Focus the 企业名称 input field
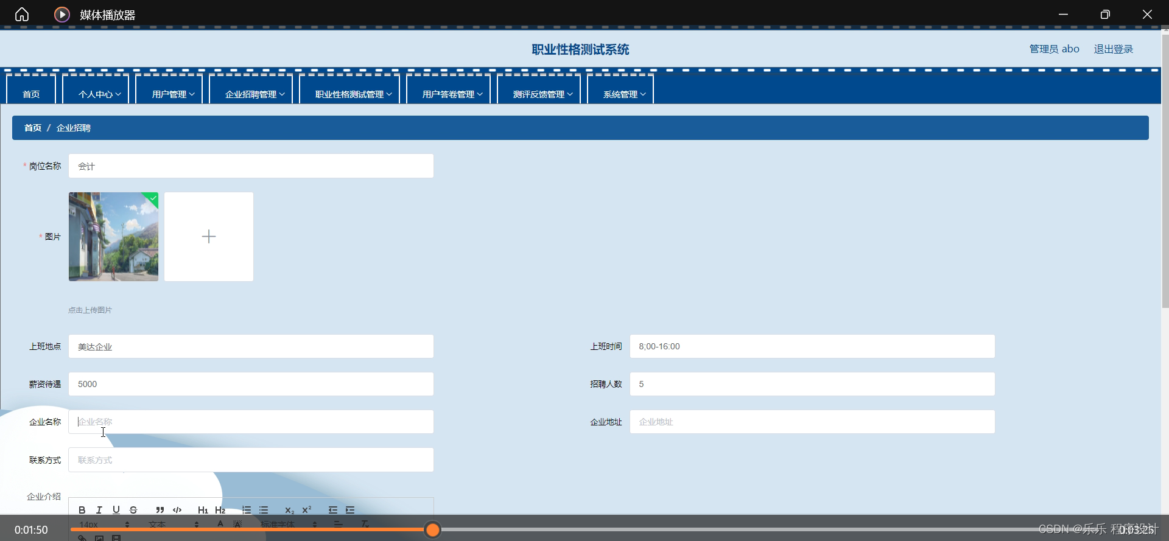Screen dimensions: 1169x541 251,422
